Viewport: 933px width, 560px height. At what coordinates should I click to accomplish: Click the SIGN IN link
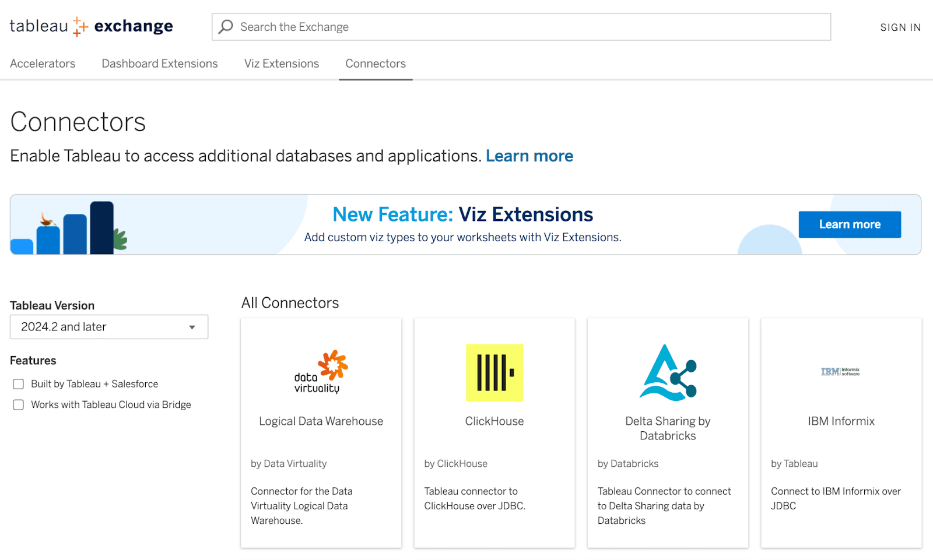click(900, 27)
